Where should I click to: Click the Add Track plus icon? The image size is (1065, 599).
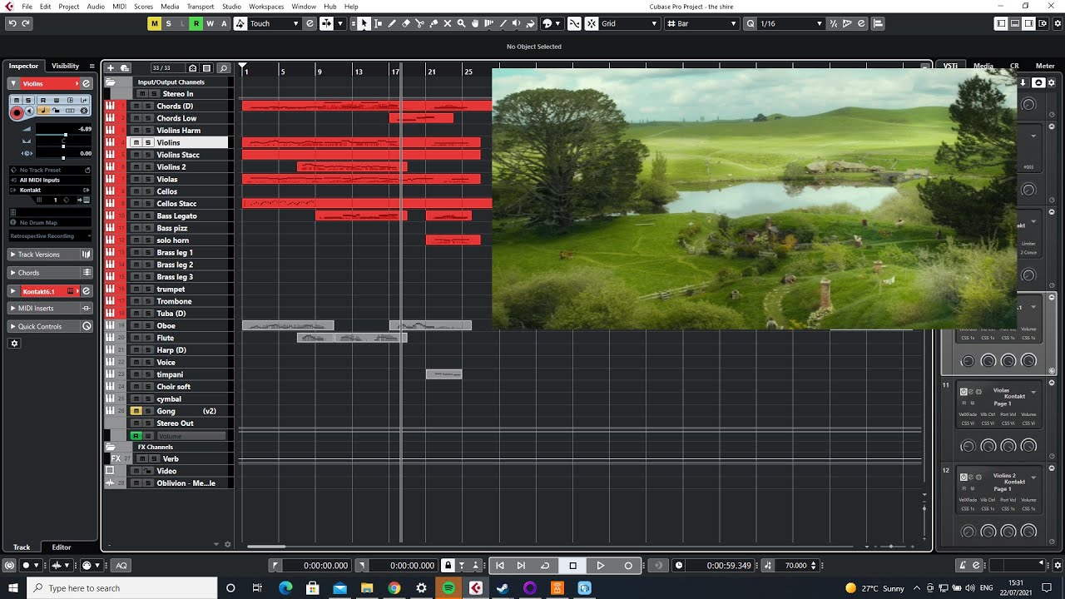111,67
